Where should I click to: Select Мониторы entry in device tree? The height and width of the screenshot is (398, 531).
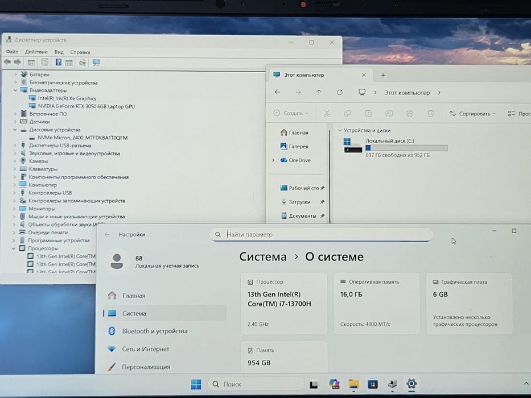click(42, 209)
